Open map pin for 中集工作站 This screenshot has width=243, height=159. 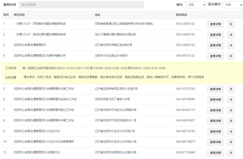pyautogui.click(x=231, y=121)
